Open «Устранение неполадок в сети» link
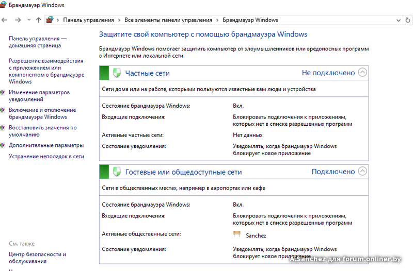413x271 pixels. pos(46,156)
